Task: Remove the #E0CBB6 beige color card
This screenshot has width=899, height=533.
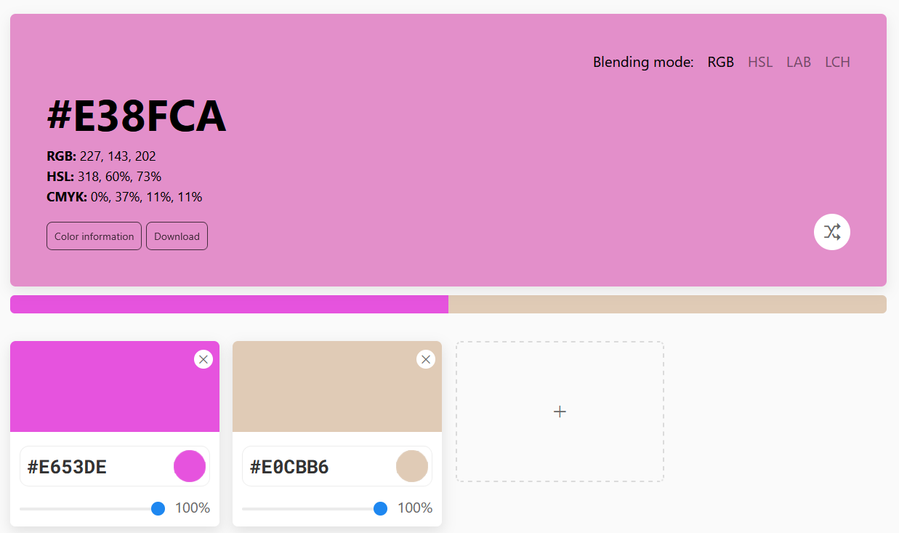Action: point(426,359)
